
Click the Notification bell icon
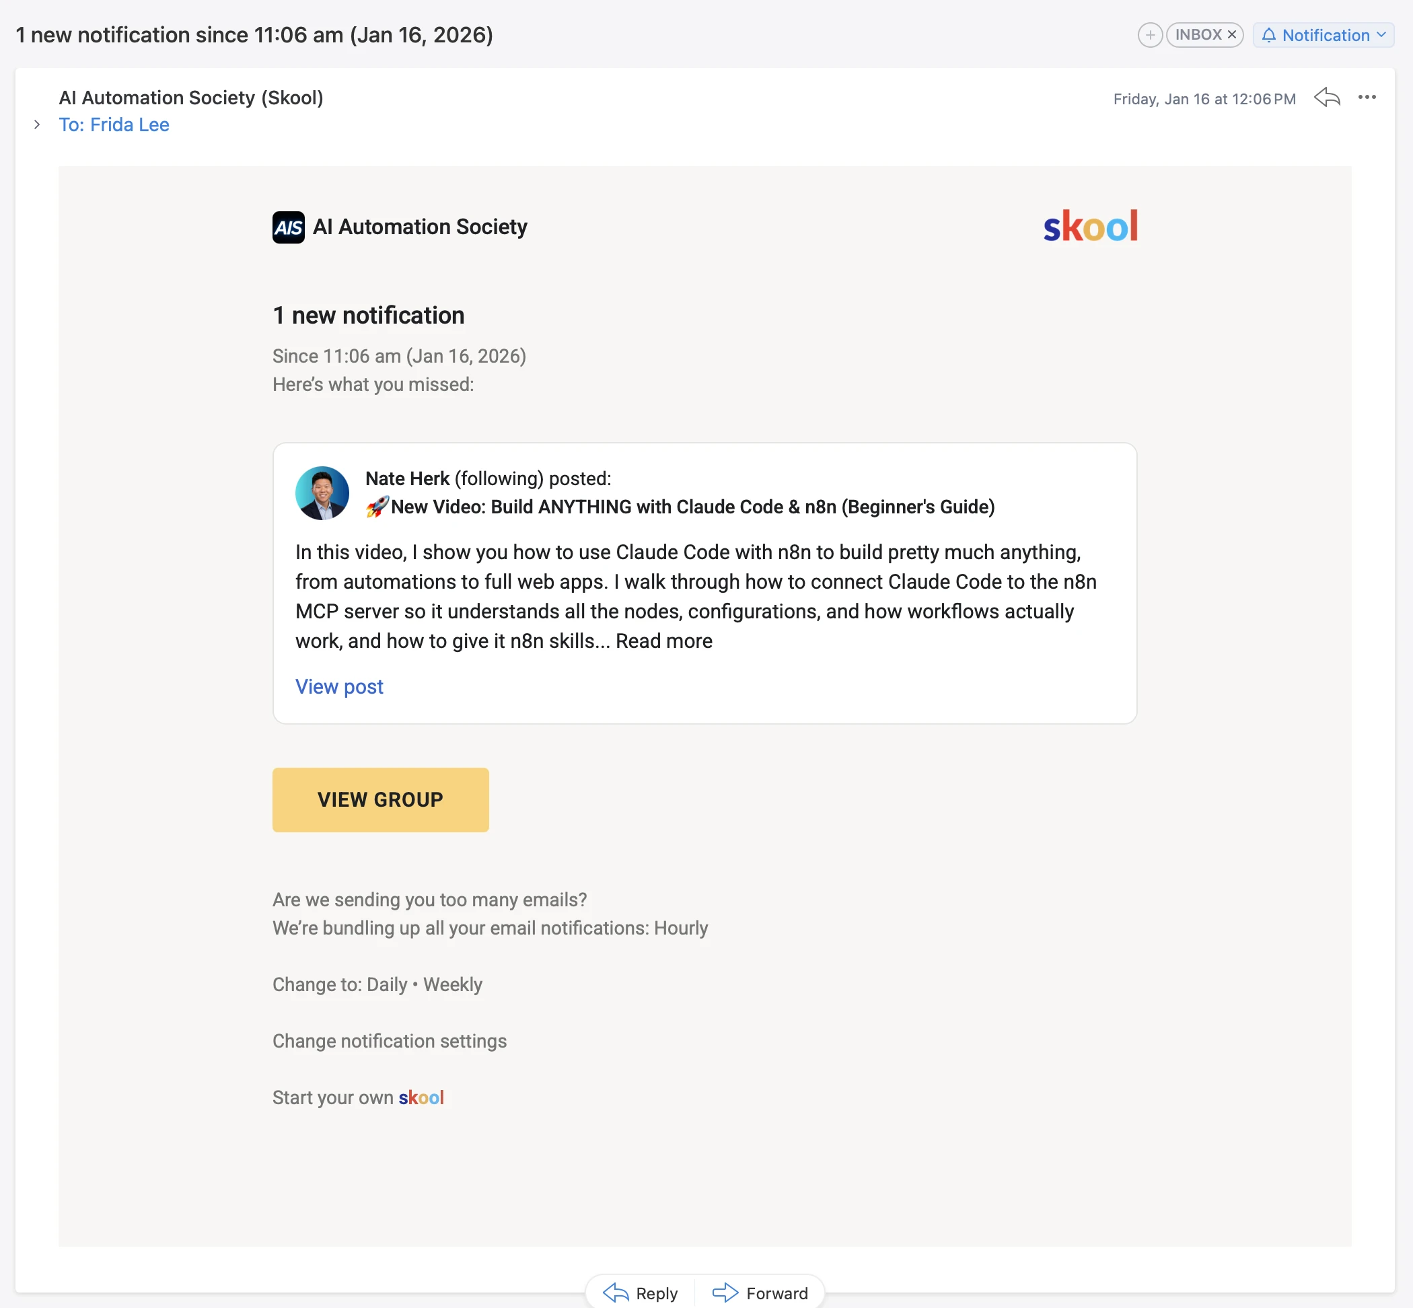tap(1268, 35)
